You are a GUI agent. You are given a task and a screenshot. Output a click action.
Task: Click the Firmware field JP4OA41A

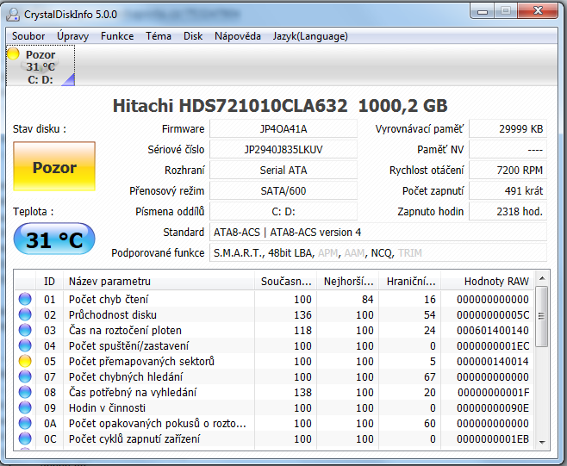(x=283, y=129)
